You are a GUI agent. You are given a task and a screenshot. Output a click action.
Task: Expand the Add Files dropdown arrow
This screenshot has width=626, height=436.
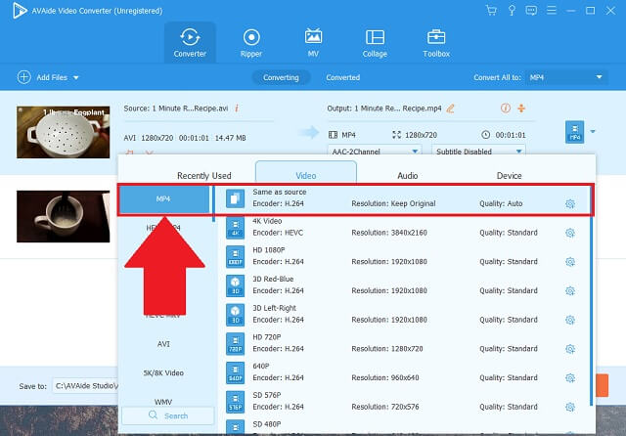76,78
